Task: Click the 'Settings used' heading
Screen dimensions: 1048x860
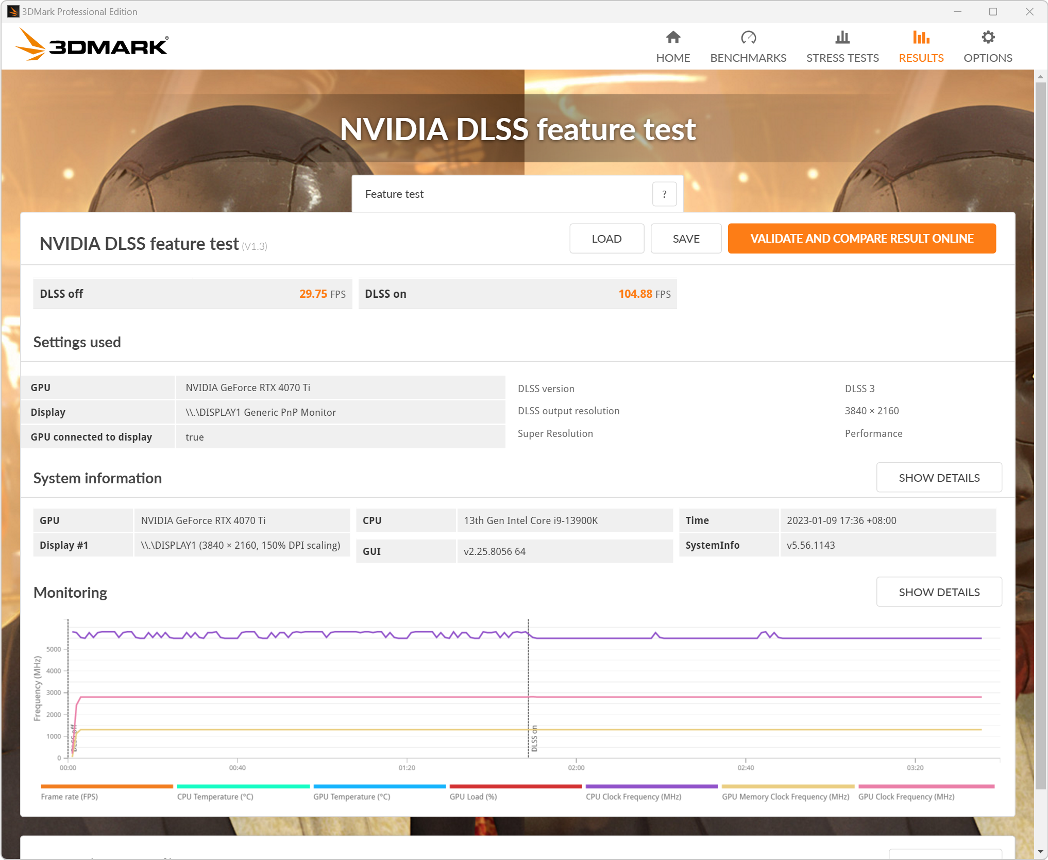Action: 77,342
